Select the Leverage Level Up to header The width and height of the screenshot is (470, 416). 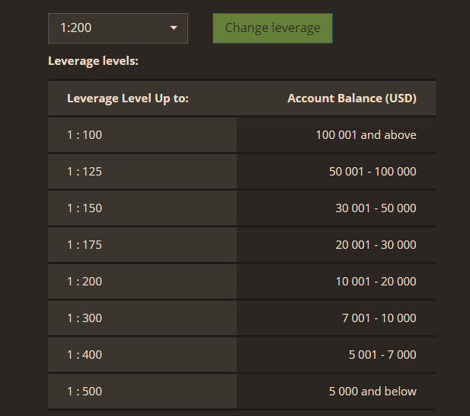point(128,98)
